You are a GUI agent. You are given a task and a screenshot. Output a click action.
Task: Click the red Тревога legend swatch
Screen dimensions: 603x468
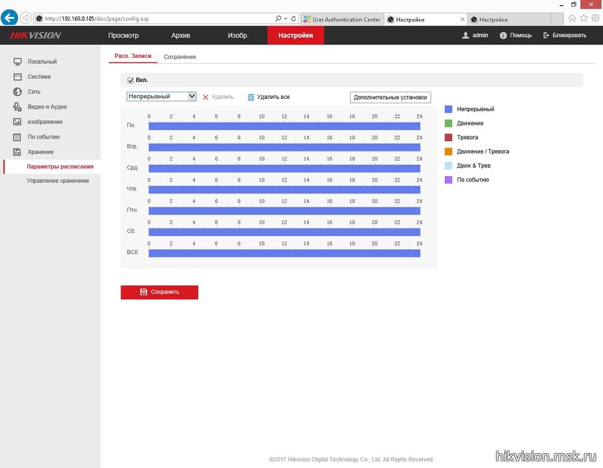(x=448, y=138)
